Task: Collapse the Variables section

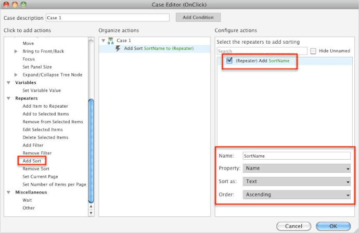Action: click(x=9, y=82)
